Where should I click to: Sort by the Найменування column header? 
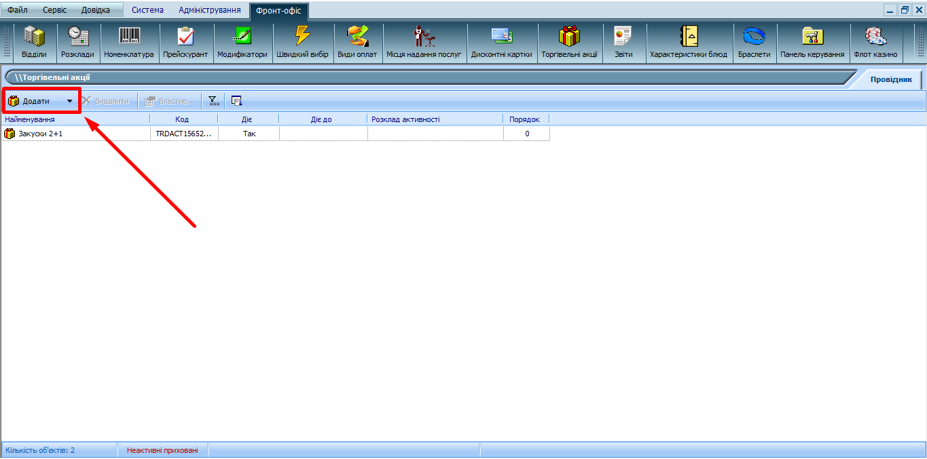point(75,119)
